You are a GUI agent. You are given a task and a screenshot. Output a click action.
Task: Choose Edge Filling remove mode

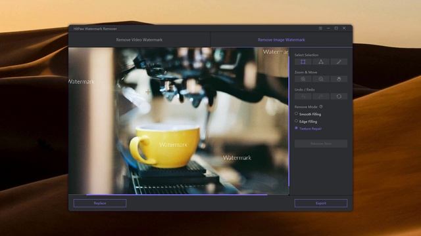point(306,121)
